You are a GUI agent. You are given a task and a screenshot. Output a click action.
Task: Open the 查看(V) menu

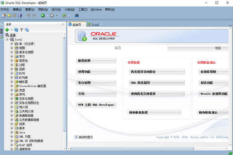[x=30, y=10]
